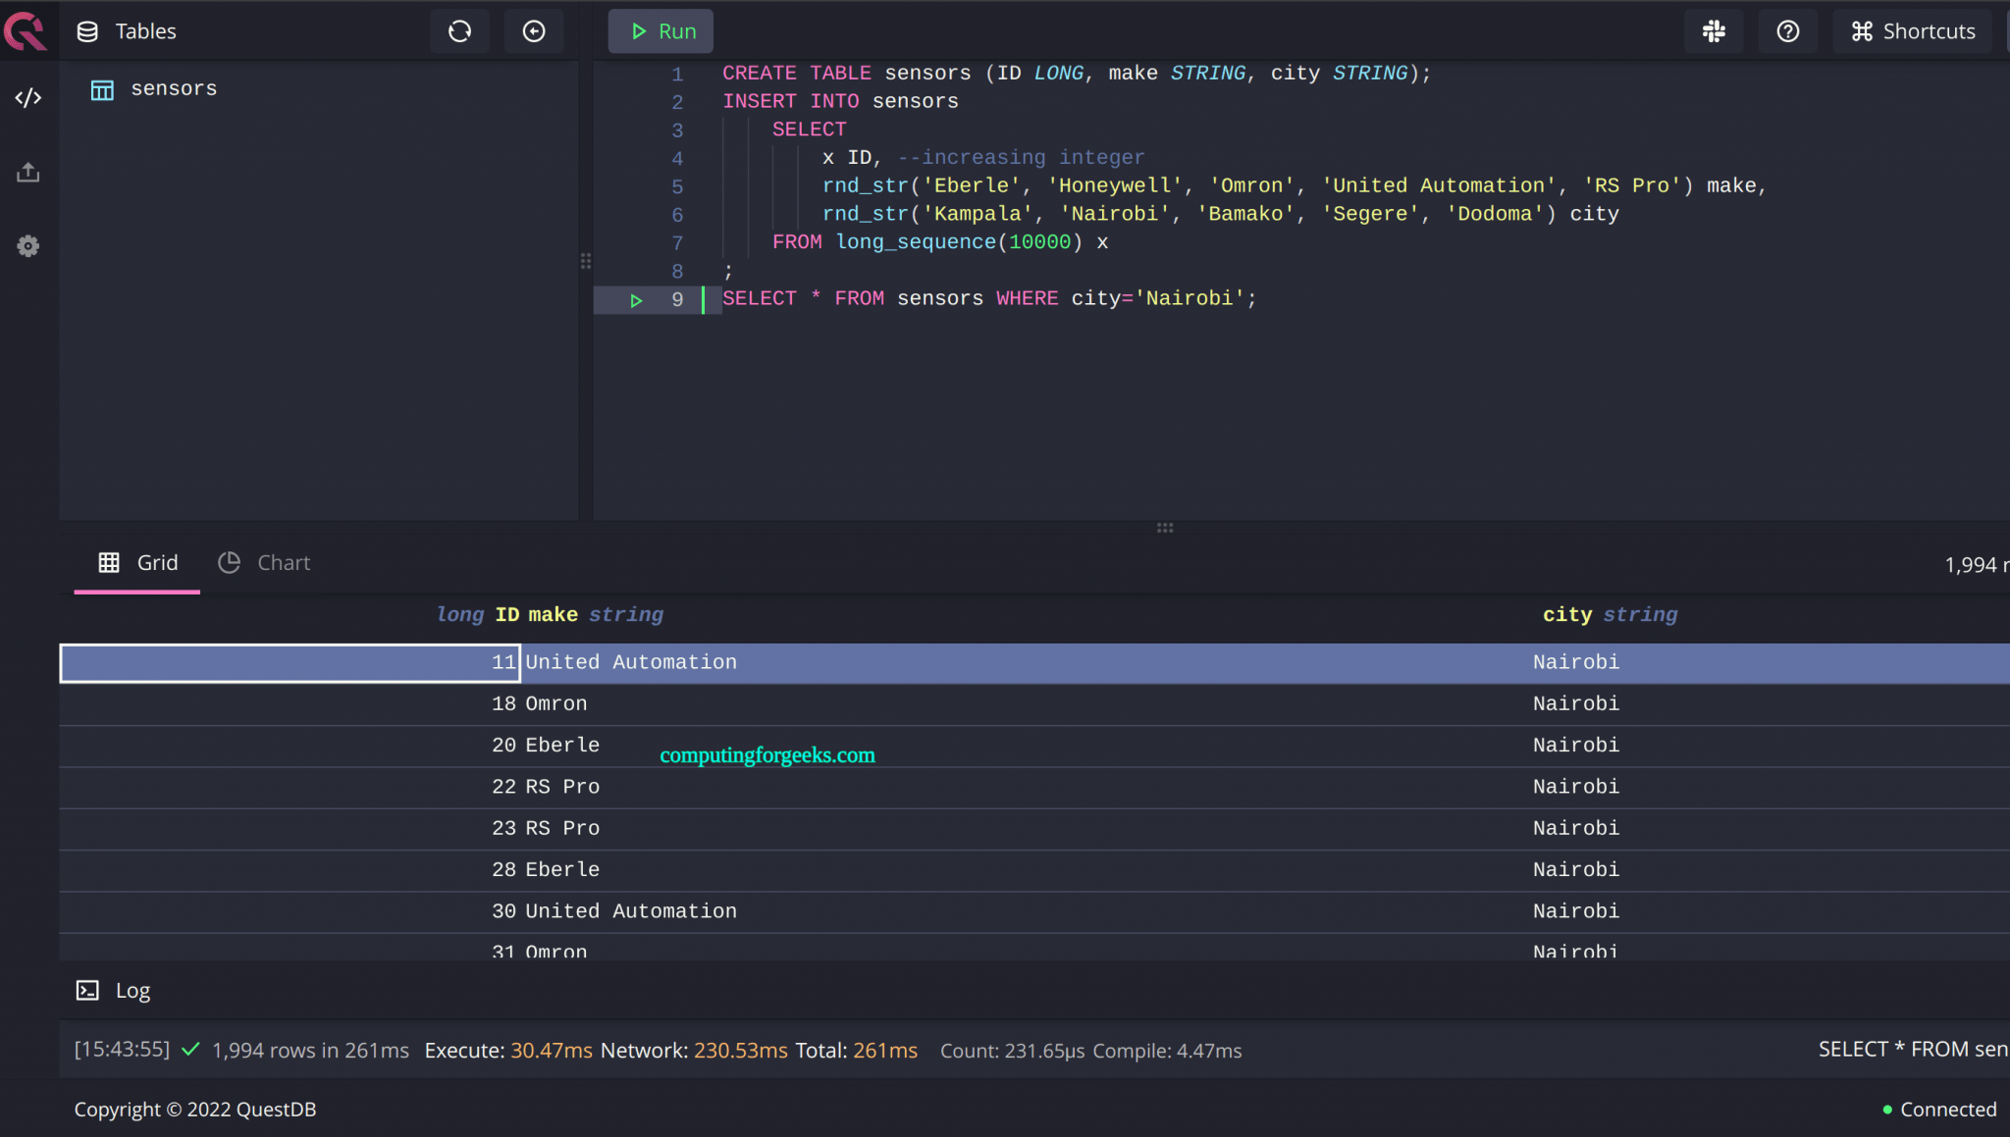Click the sensors table grid icon
The height and width of the screenshot is (1137, 2010).
pos(102,88)
